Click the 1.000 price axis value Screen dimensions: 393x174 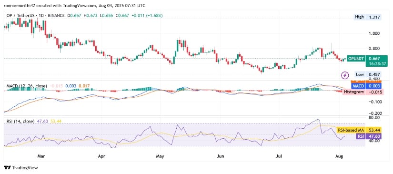(374, 33)
